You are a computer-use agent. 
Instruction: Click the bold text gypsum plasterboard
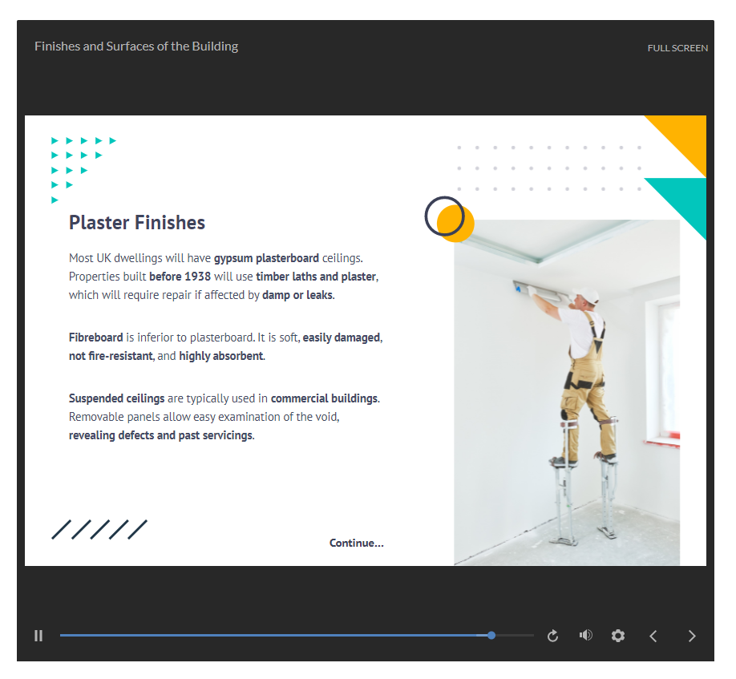(x=266, y=258)
